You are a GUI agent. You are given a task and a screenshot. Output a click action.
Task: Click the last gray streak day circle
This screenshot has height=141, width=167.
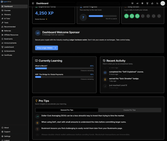click(x=159, y=16)
